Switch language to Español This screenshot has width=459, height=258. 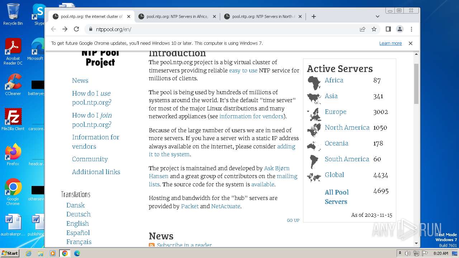pyautogui.click(x=78, y=233)
